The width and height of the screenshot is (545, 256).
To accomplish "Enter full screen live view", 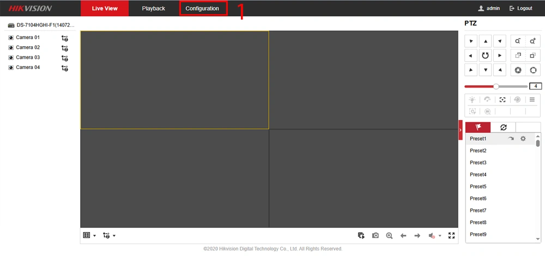I will 451,235.
